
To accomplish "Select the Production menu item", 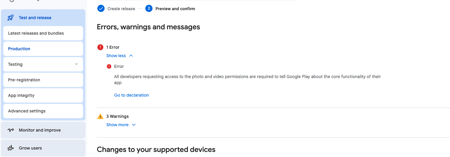I will click(19, 49).
